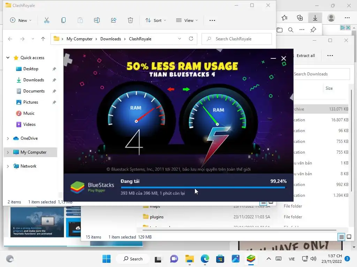357x267 pixels.
Task: Click the Share icon in Explorer toolbar
Action: 114,21
